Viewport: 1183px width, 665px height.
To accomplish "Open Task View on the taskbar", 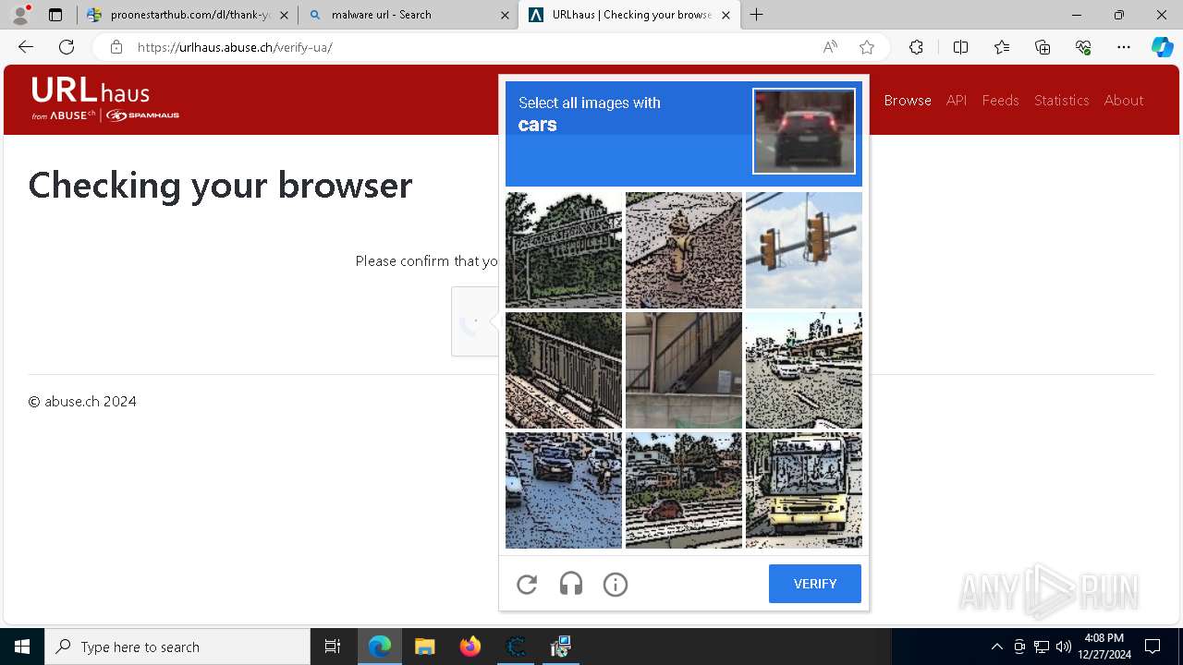I will 333,647.
